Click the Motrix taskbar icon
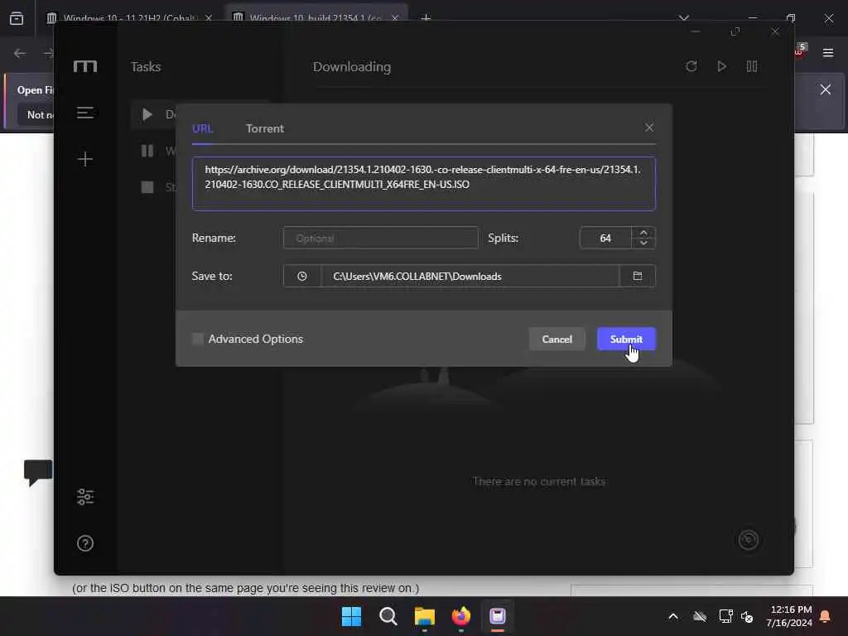This screenshot has width=848, height=636. (498, 616)
